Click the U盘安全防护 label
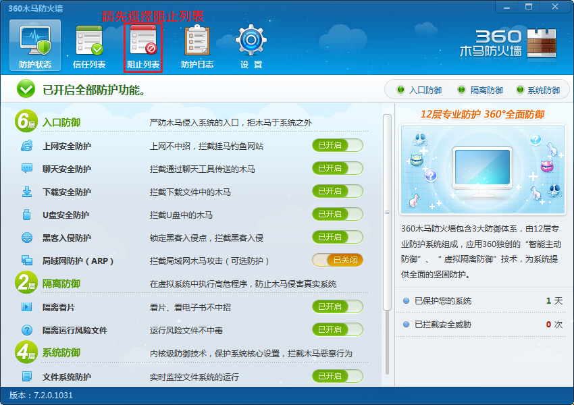 66,215
